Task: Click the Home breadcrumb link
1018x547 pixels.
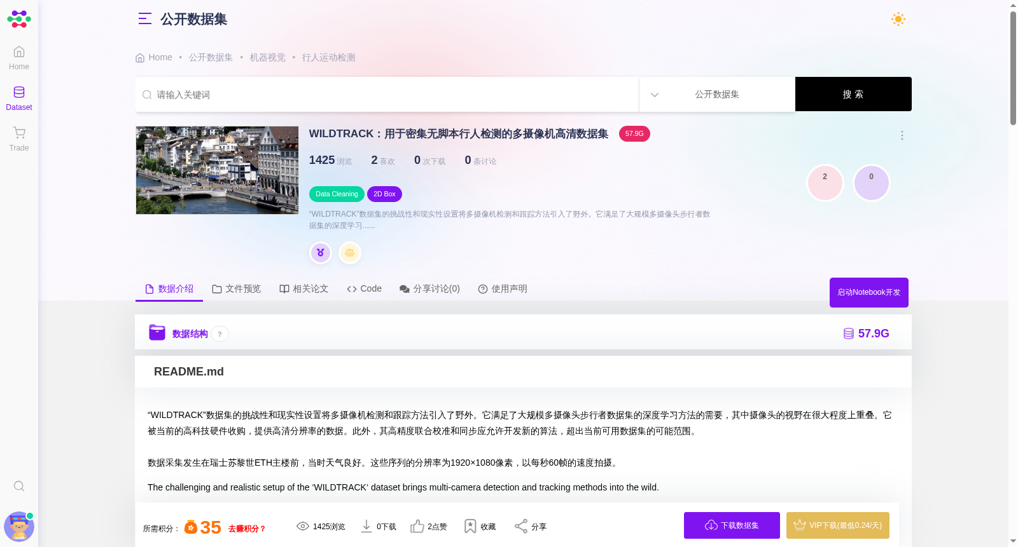Action: point(154,57)
